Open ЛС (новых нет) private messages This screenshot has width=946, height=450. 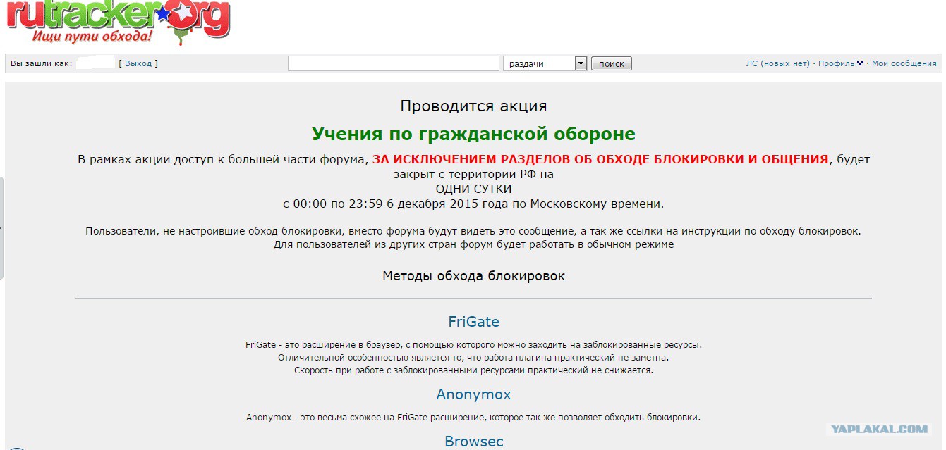[x=778, y=63]
